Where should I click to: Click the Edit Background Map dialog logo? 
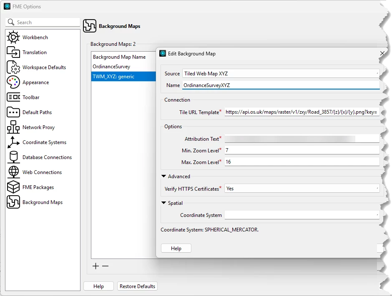[x=163, y=53]
